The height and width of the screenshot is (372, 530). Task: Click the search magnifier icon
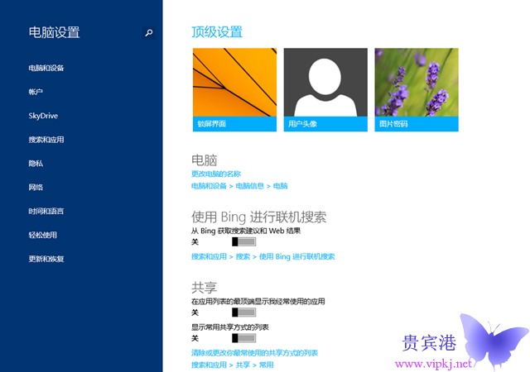[x=149, y=32]
